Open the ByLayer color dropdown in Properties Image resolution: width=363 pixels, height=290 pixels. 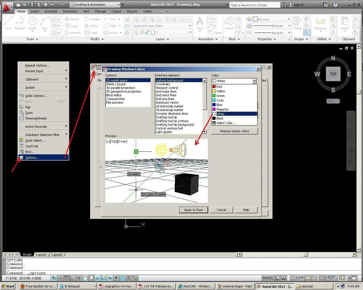[x=271, y=19]
